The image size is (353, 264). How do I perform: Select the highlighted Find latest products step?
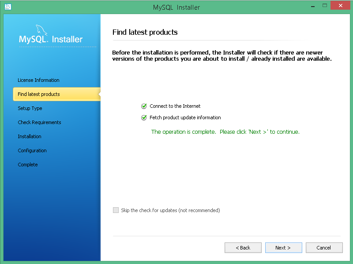pos(39,94)
